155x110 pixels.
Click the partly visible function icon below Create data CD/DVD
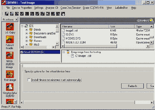point(10,101)
